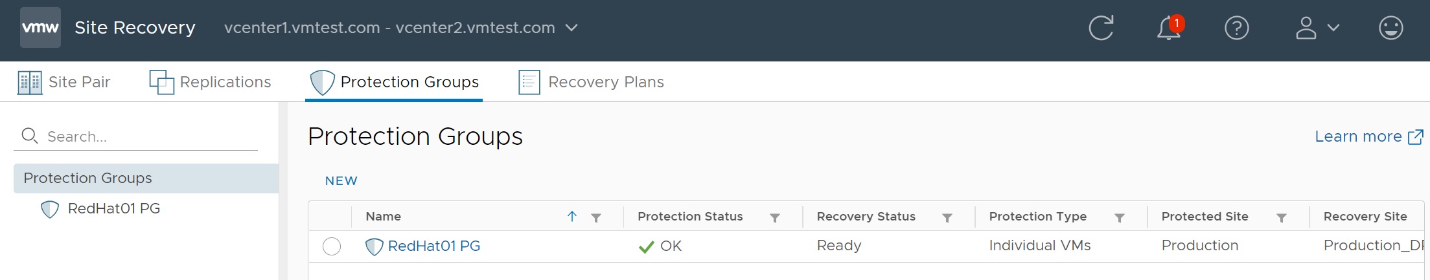Filter the Protection Type column
Image resolution: width=1430 pixels, height=280 pixels.
tap(1119, 217)
